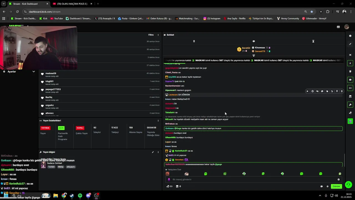
Task: Open activity feed three-dot menu
Action: coord(158,35)
